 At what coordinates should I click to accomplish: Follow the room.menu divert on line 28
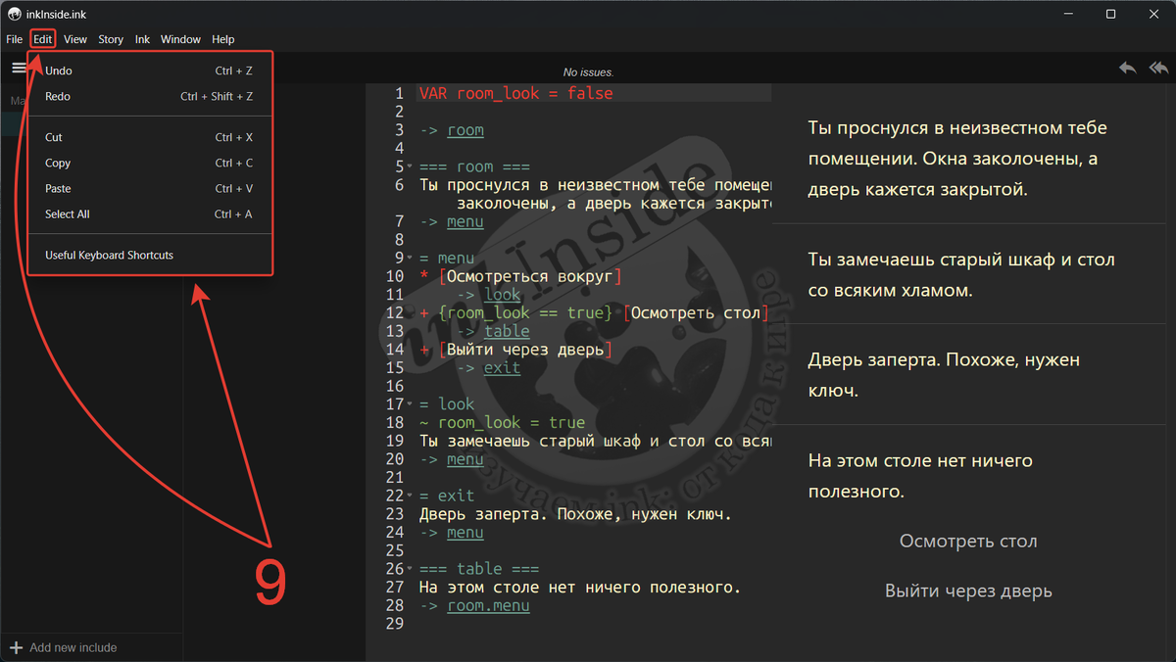pos(488,606)
